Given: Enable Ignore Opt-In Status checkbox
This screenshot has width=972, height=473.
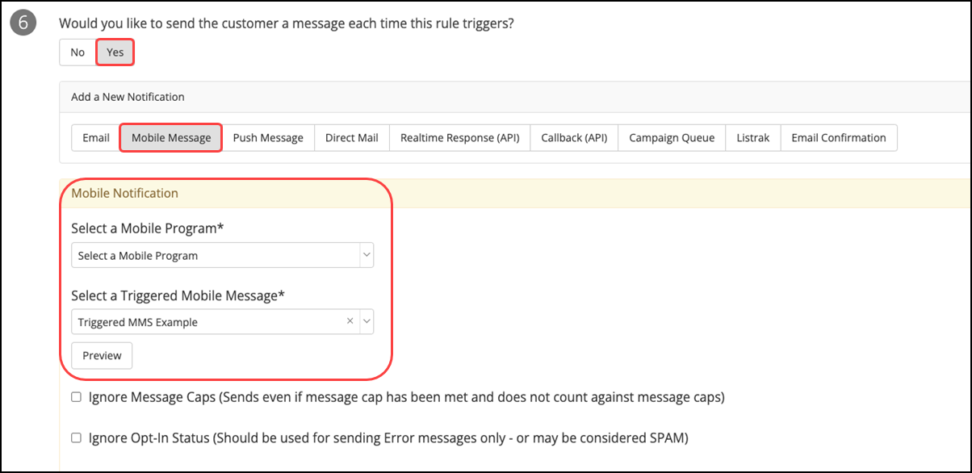Looking at the screenshot, I should click(76, 438).
